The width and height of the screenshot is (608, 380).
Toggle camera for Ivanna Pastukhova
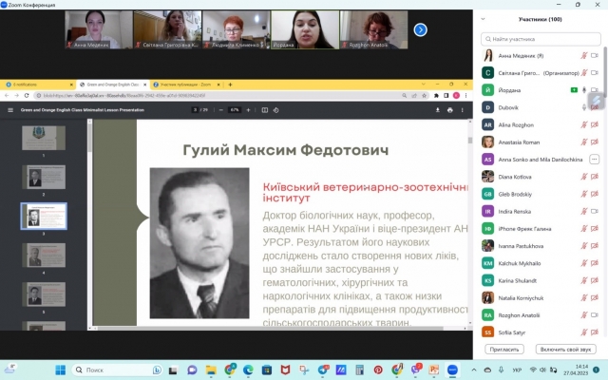point(595,246)
